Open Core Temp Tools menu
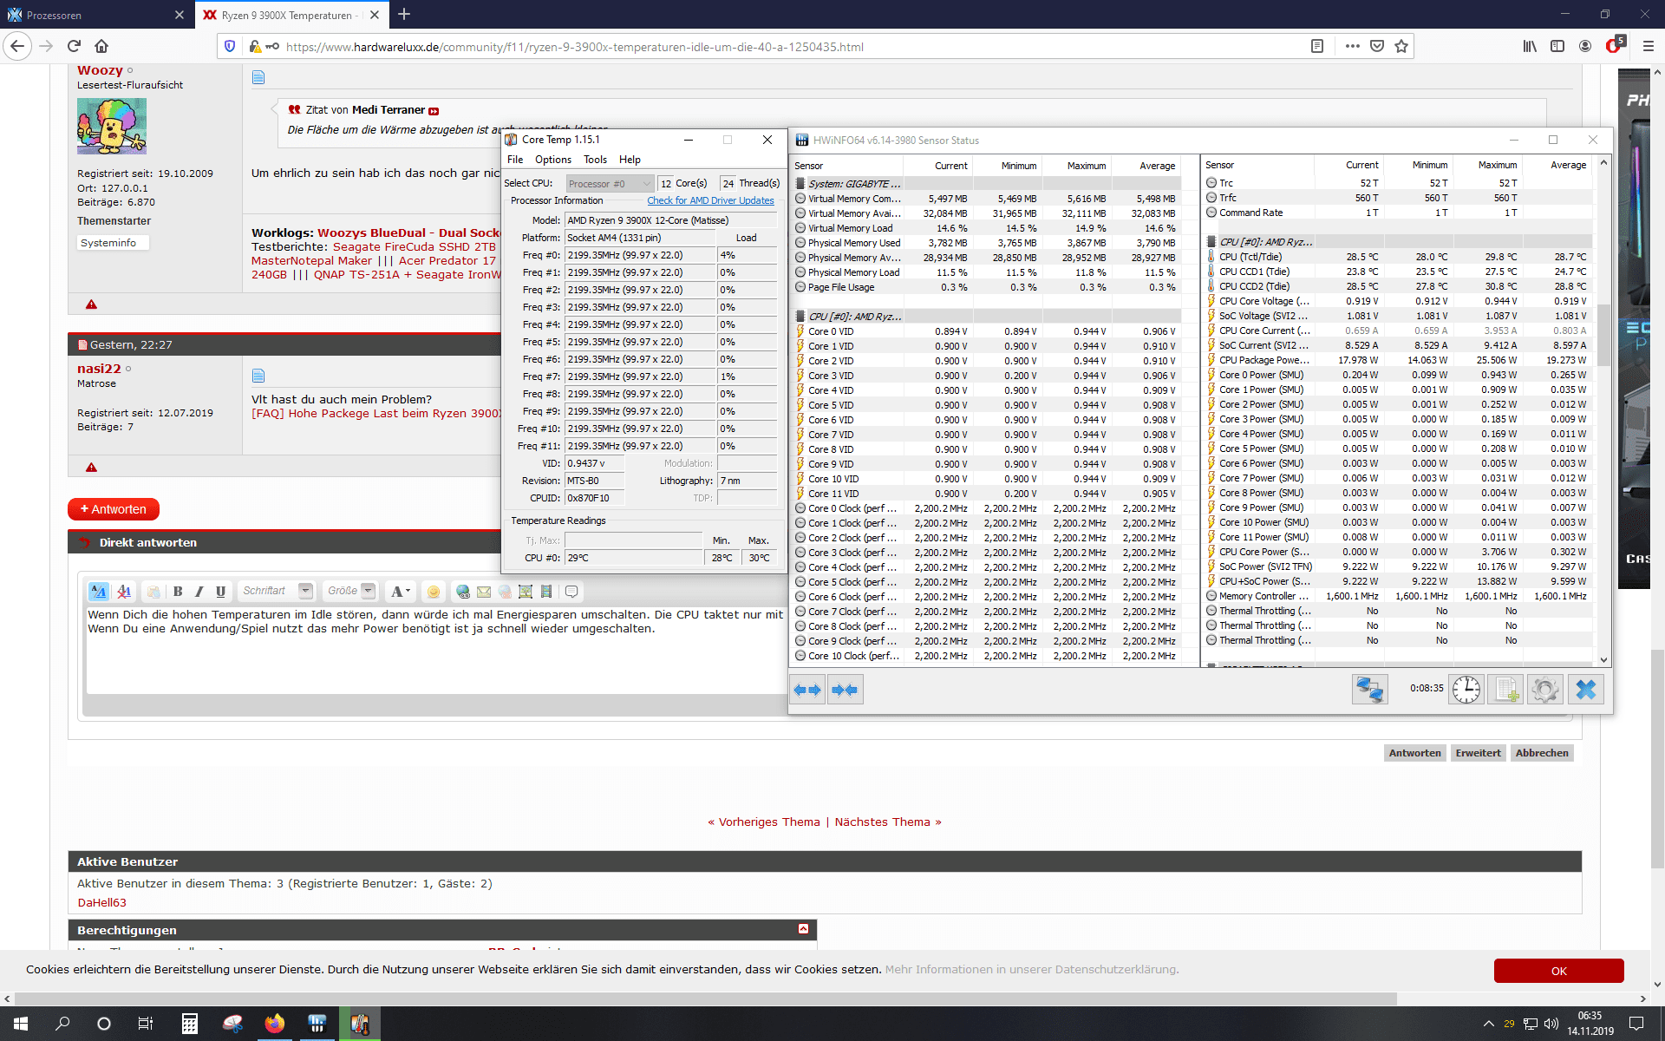The width and height of the screenshot is (1665, 1041). [x=595, y=160]
